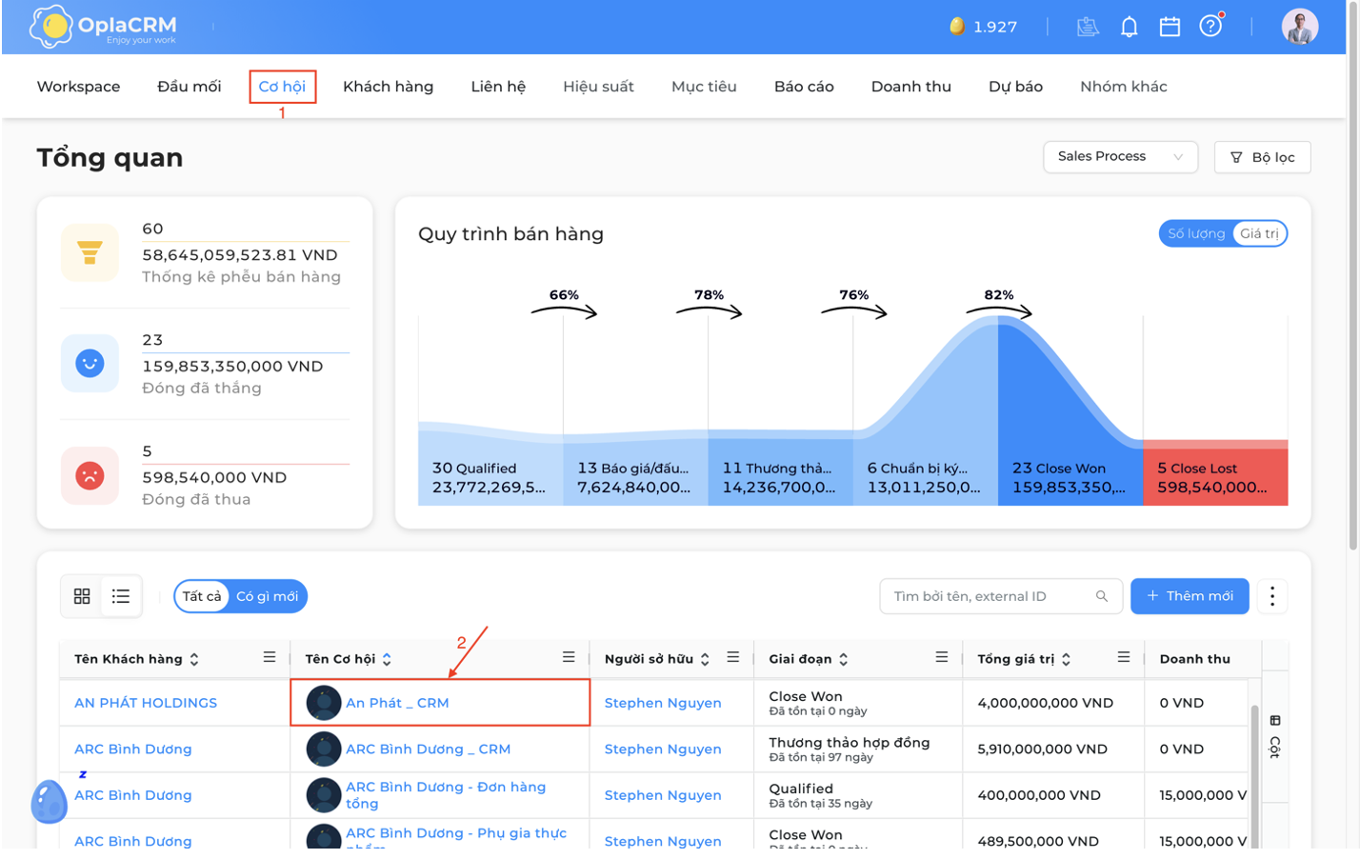Open the Liên hệ tab

tap(498, 87)
